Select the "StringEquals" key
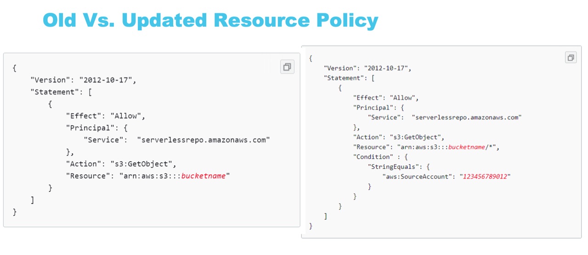Screen dimensions: 588x255 (x=393, y=167)
